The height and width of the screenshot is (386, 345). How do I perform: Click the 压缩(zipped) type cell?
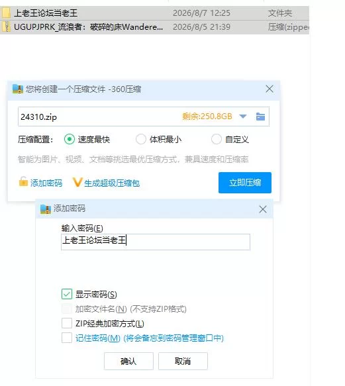pos(288,27)
